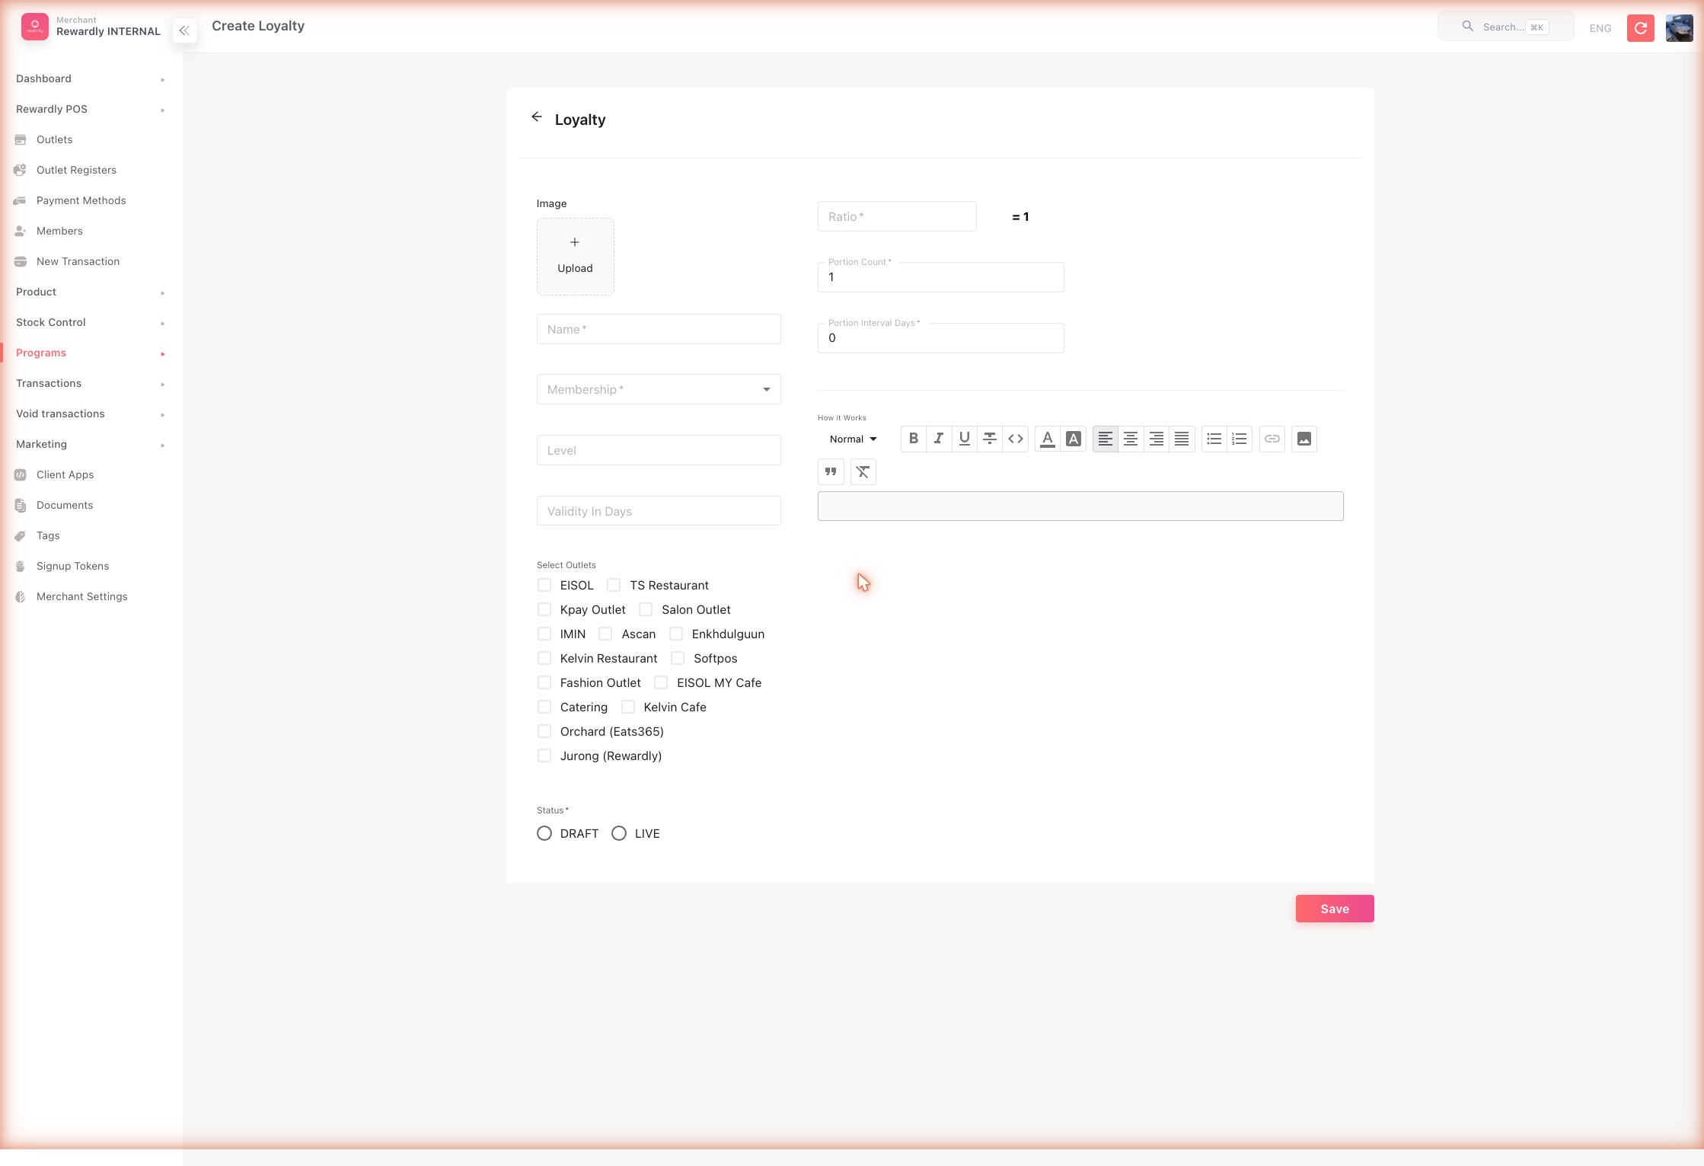1704x1166 pixels.
Task: Switch ENG language
Action: pos(1600,28)
